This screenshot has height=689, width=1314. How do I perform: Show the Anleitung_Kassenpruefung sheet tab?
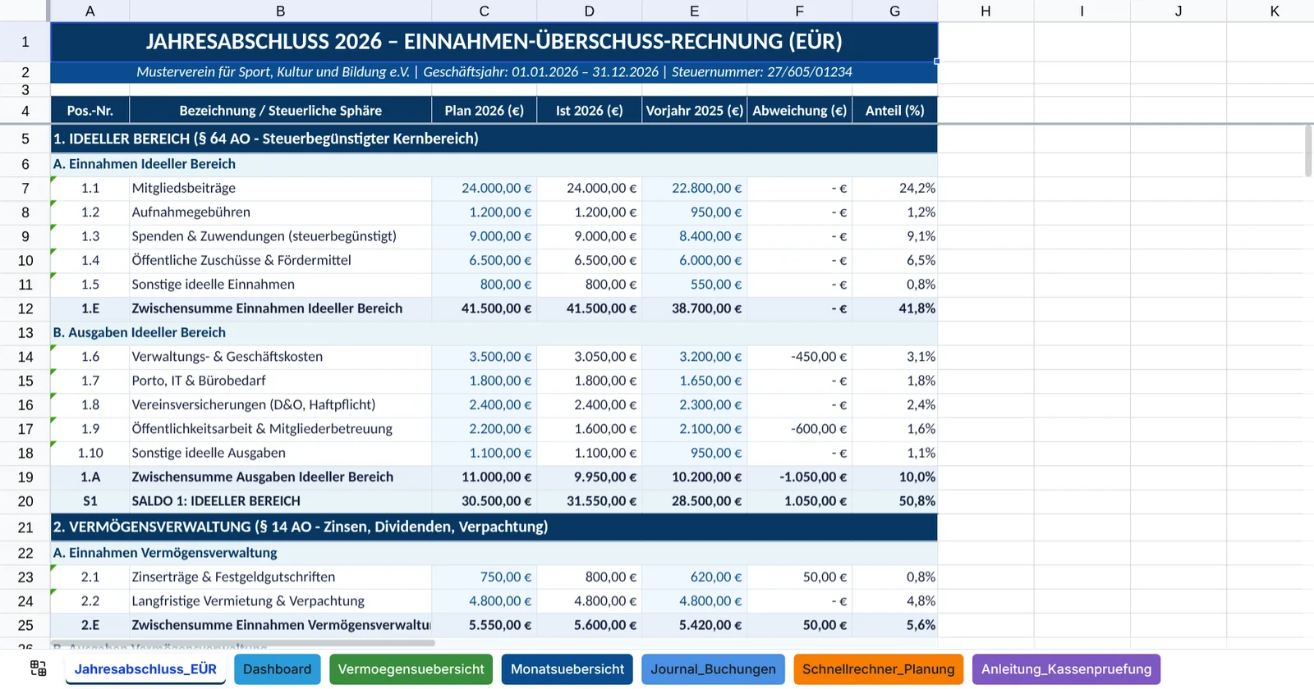[x=1066, y=669]
